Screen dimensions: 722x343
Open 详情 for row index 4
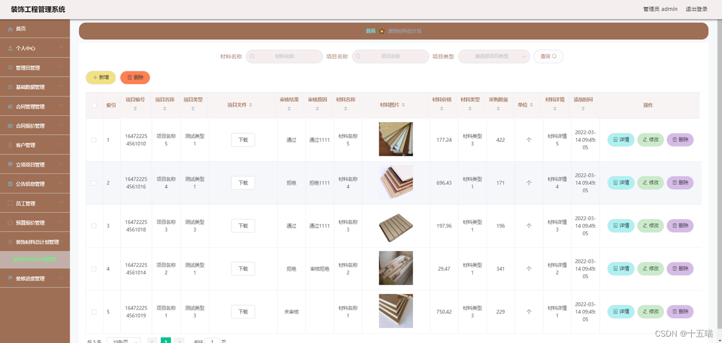point(621,269)
